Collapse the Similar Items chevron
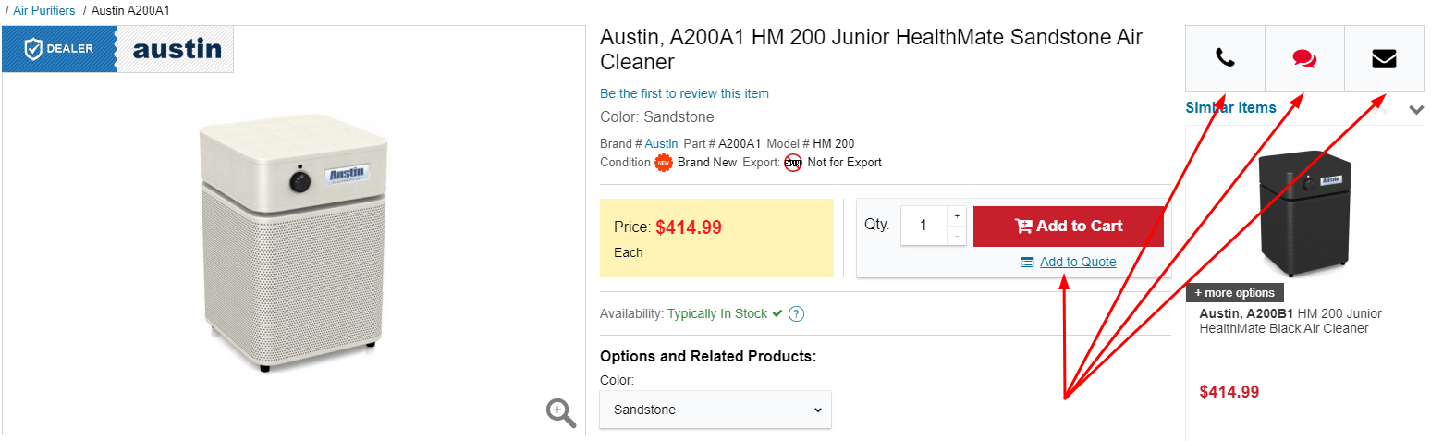This screenshot has height=441, width=1431. (x=1416, y=109)
